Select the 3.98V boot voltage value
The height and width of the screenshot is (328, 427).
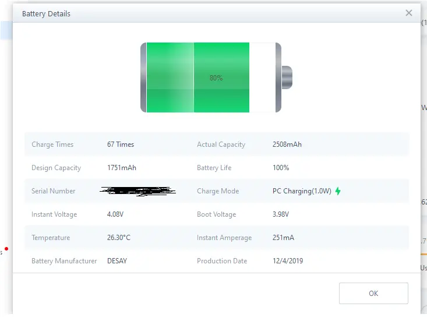pos(281,214)
